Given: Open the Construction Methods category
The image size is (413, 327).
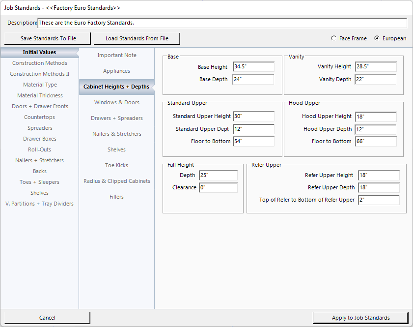Looking at the screenshot, I should pyautogui.click(x=40, y=63).
